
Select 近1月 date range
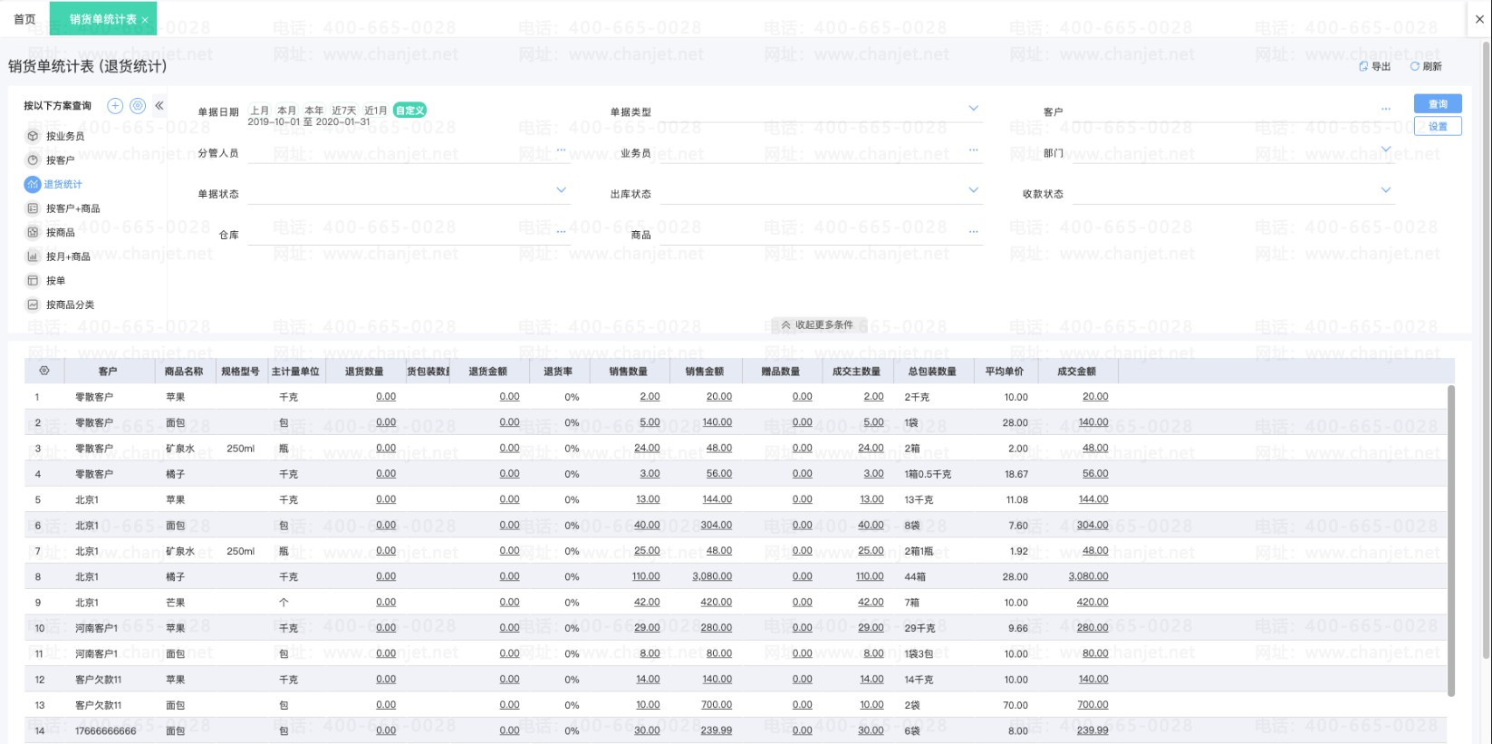pyautogui.click(x=376, y=111)
